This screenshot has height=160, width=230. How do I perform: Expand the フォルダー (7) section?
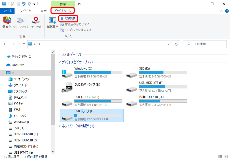(x=59, y=54)
